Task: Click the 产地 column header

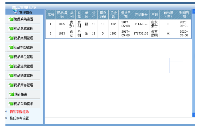Action: 154,15
